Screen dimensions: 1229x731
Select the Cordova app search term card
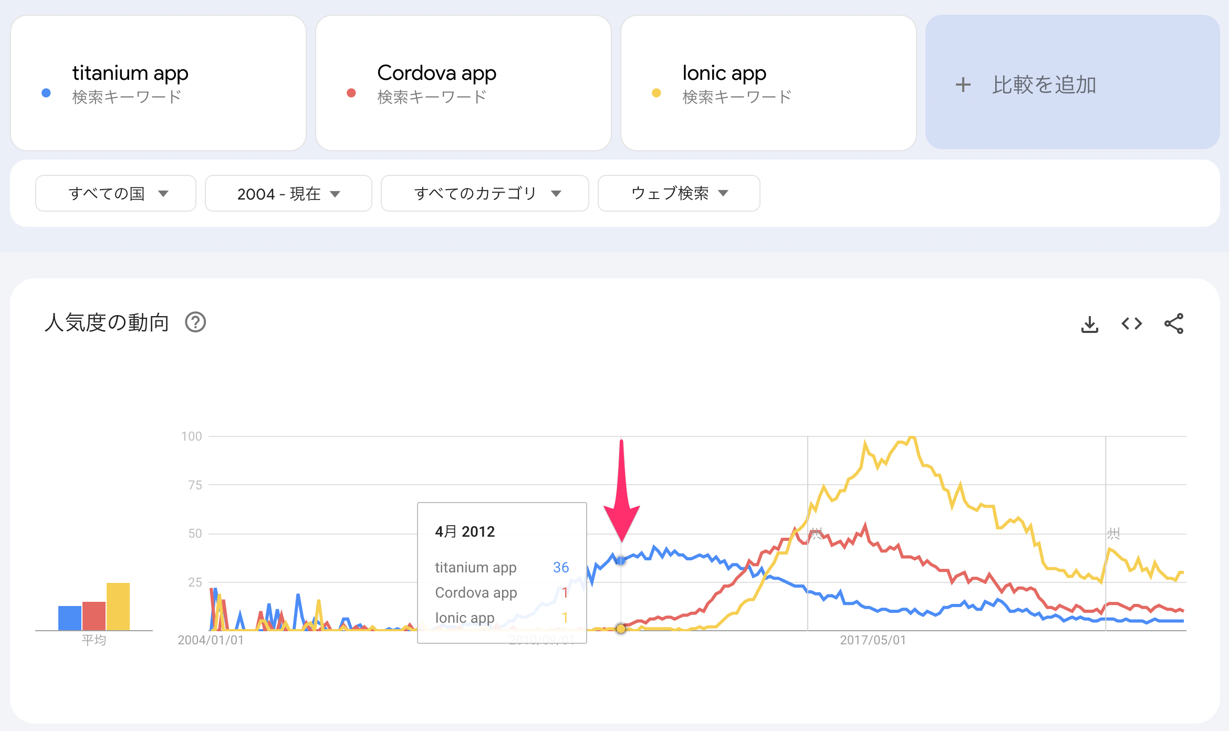tap(463, 82)
